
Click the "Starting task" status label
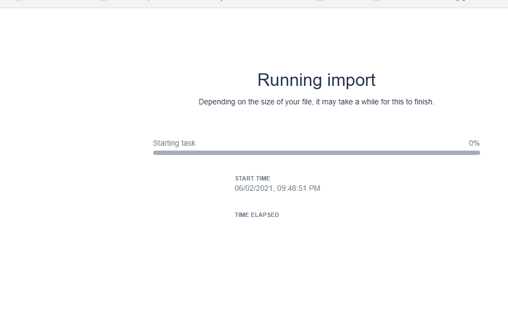coord(174,144)
